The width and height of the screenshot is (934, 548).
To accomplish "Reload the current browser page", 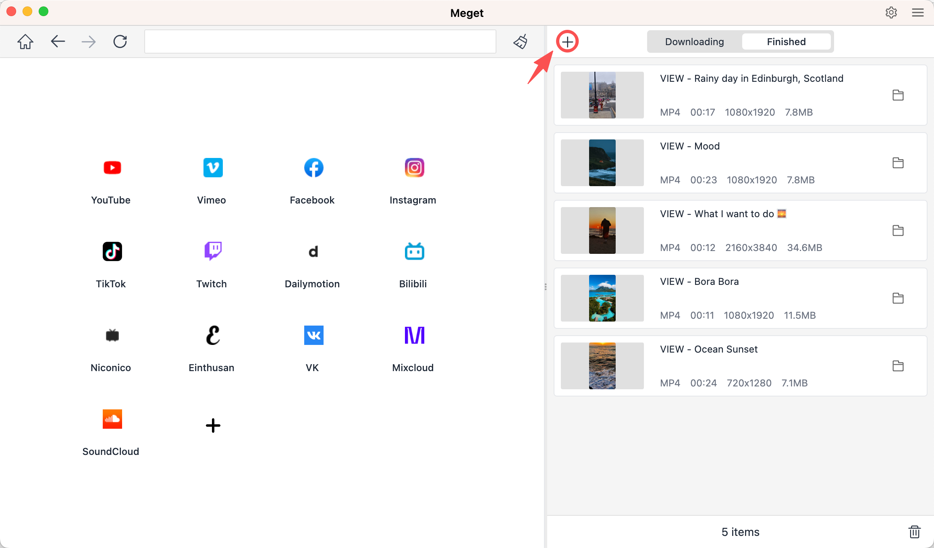I will click(x=120, y=42).
